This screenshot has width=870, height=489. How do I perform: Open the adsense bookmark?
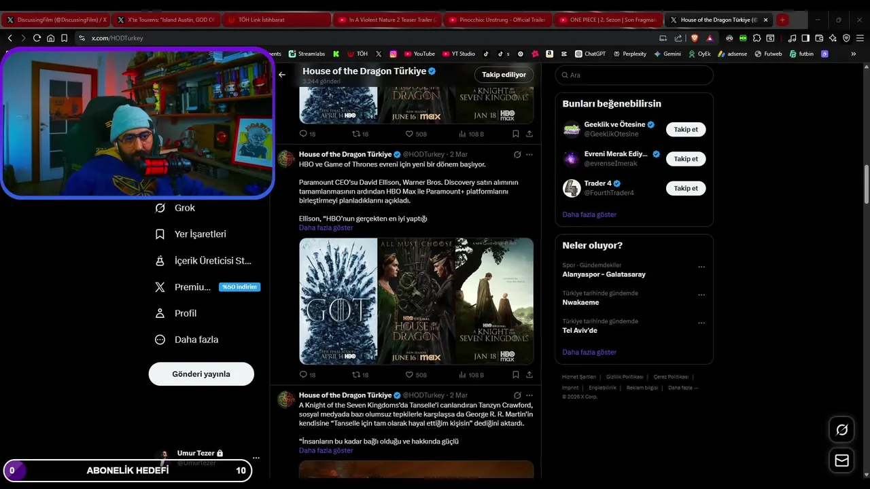(732, 54)
